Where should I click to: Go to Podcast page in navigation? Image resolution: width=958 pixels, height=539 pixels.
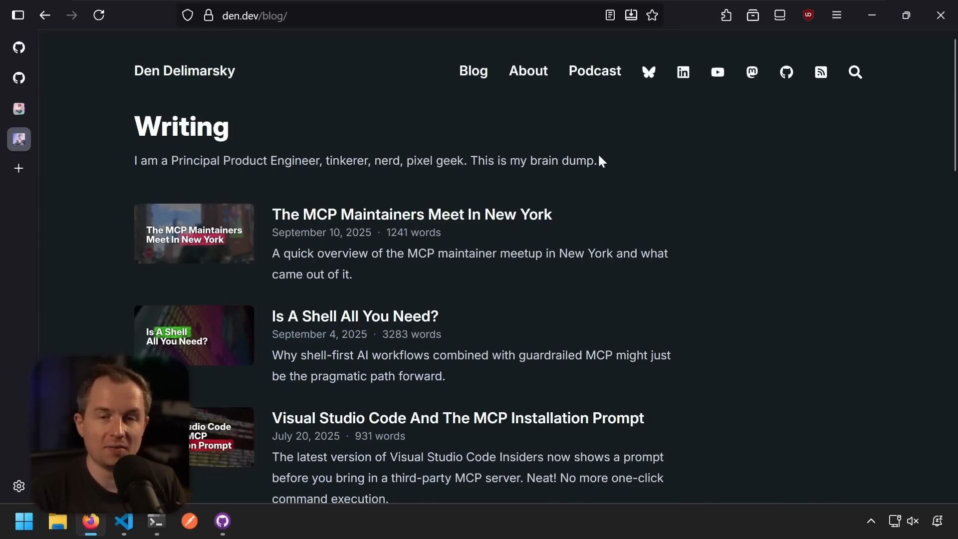tap(595, 71)
